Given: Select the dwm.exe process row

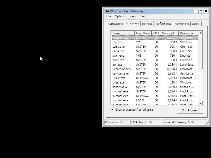Looking at the screenshot, I should pyautogui.click(x=155, y=56).
